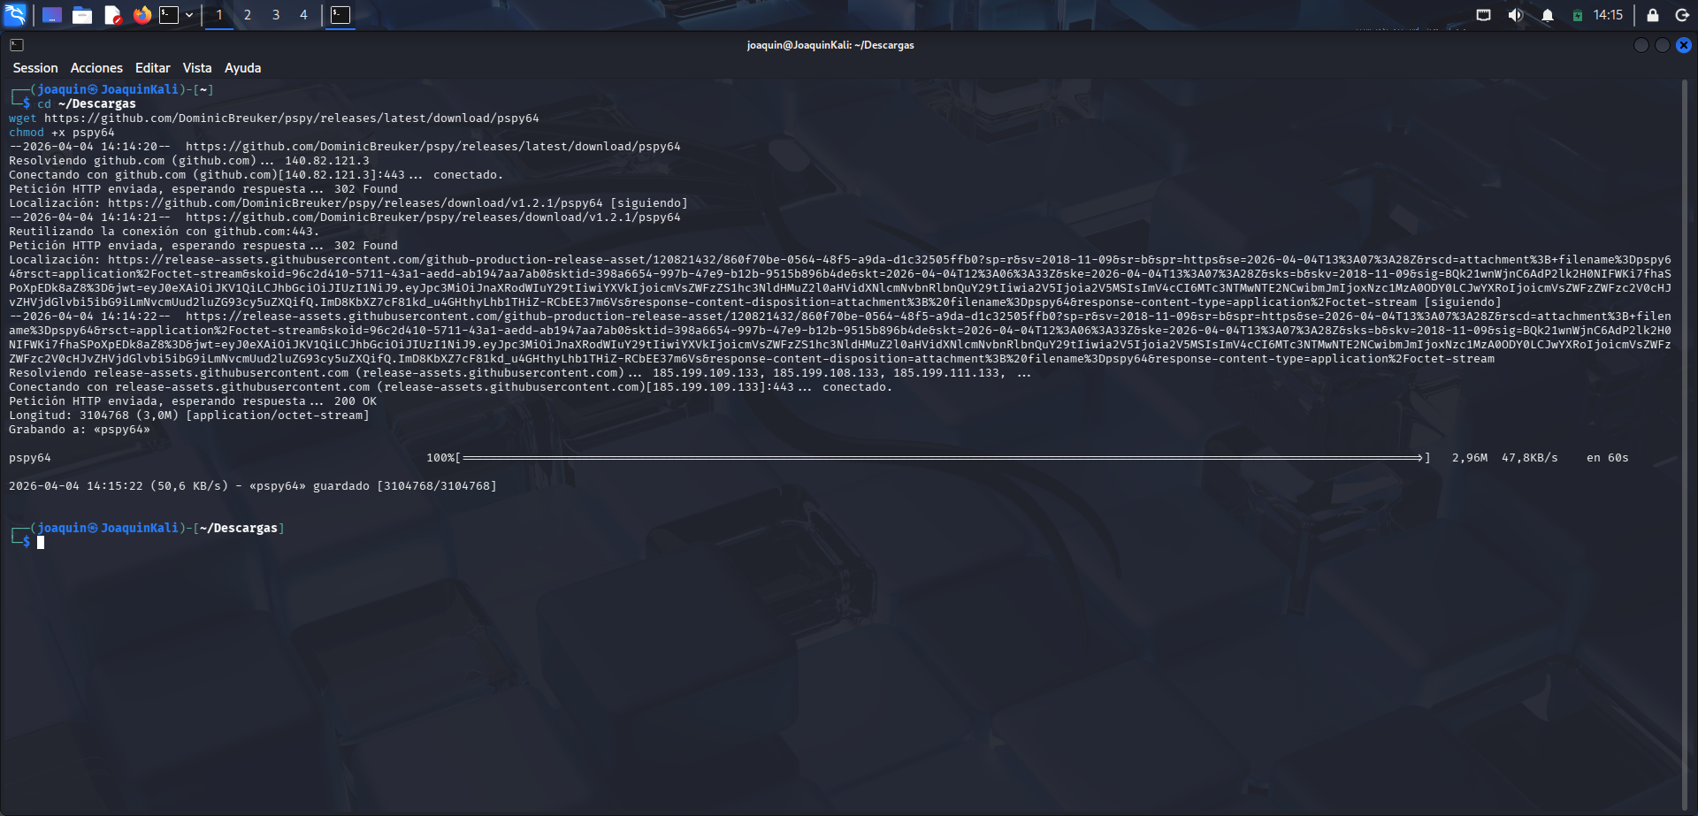The width and height of the screenshot is (1698, 816).
Task: Open the file manager
Action: click(83, 15)
